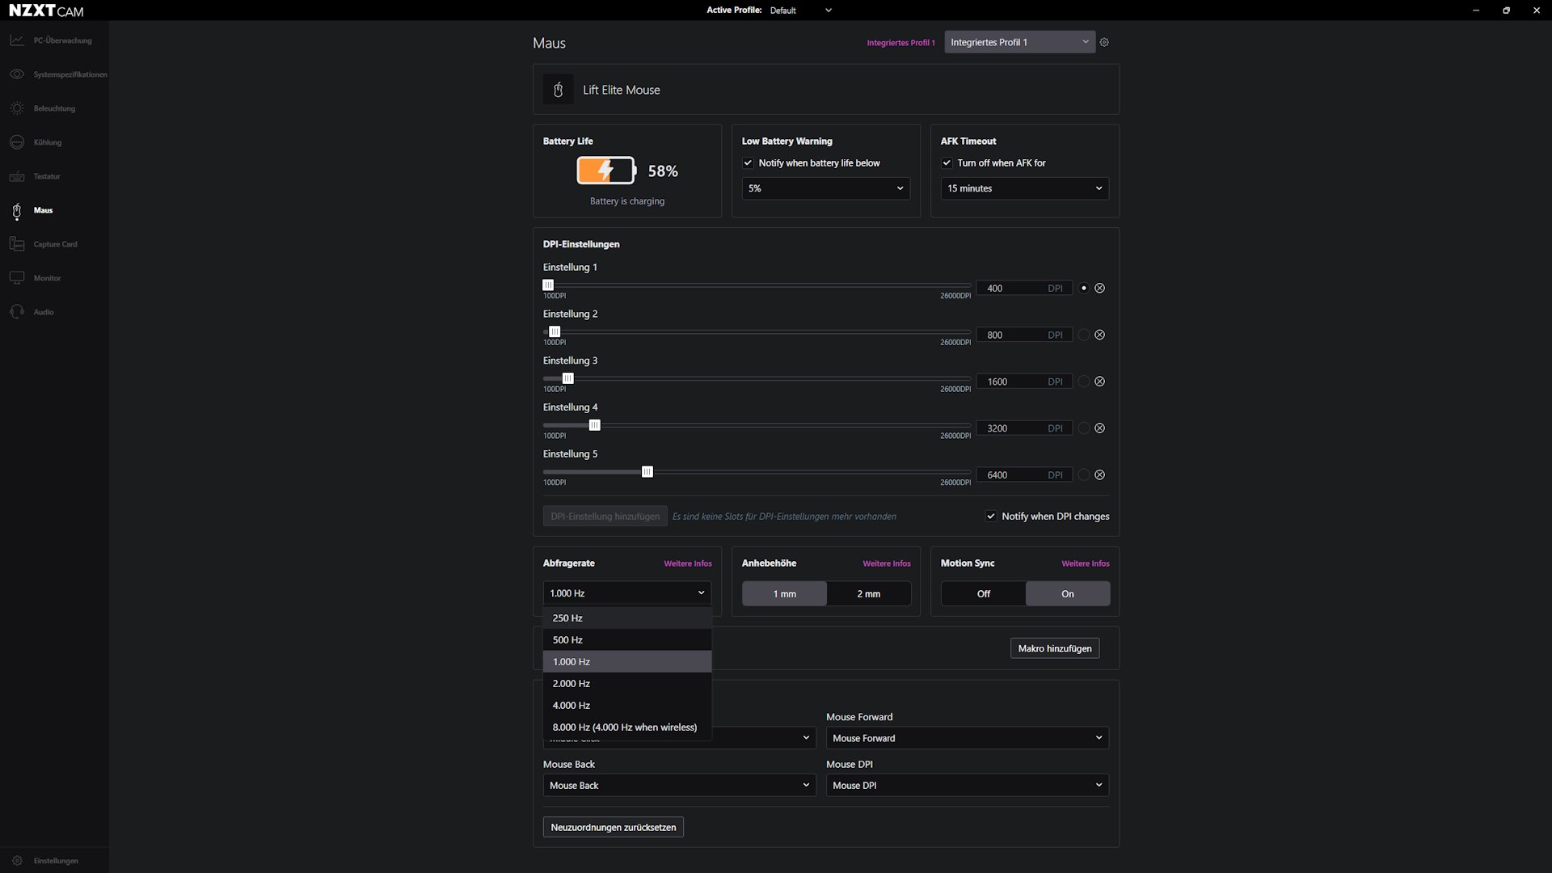Viewport: 1552px width, 873px height.
Task: Set Motion Sync to On
Action: pyautogui.click(x=1068, y=594)
